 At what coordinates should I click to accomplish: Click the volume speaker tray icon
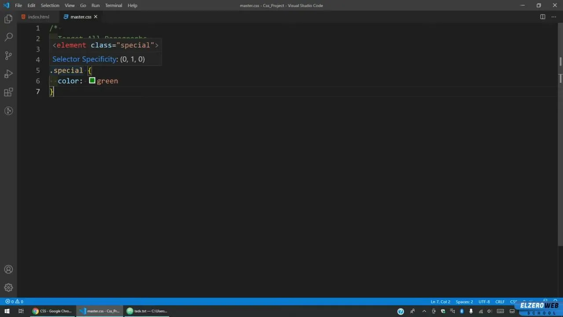[490, 311]
